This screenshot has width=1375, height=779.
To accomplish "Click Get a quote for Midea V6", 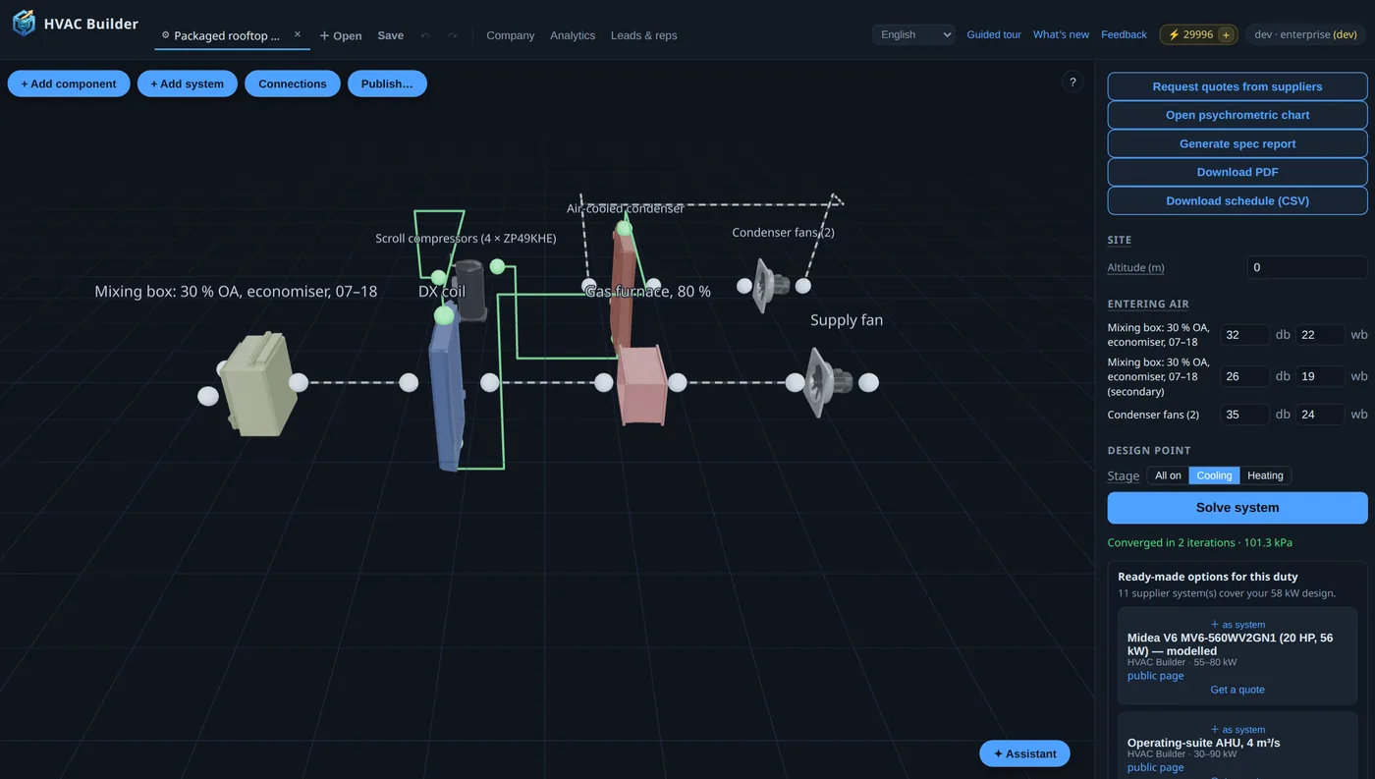I will 1237,690.
